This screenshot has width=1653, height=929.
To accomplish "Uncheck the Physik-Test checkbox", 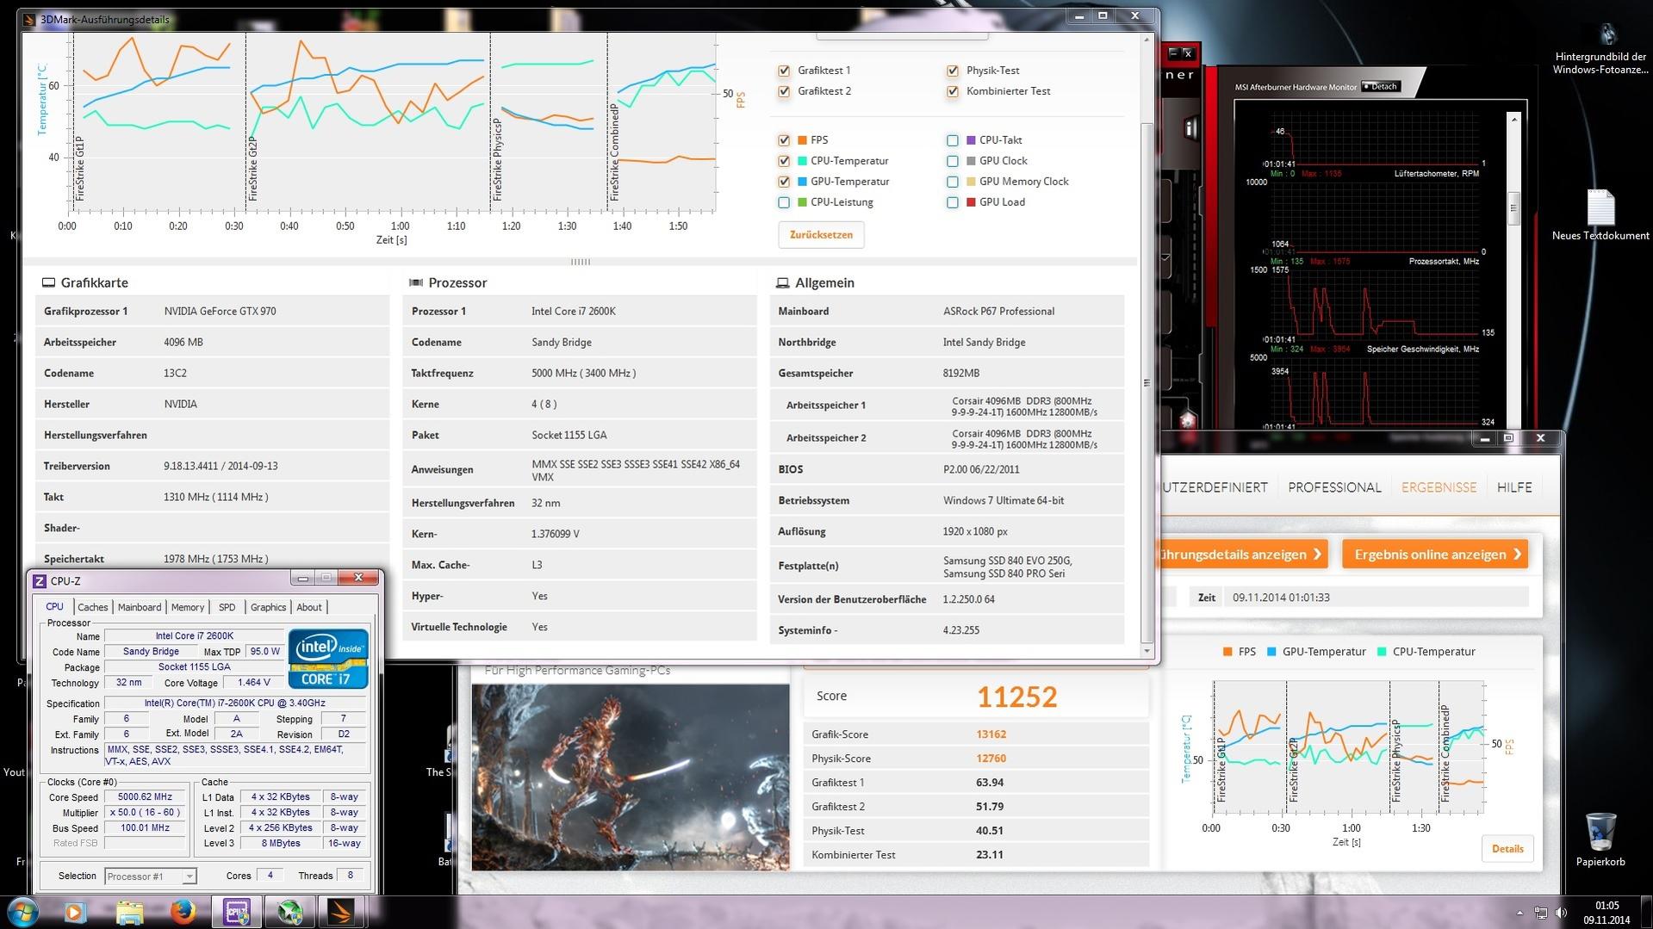I will (x=953, y=71).
